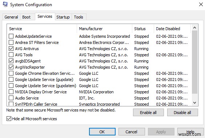Screen dimensions: 205x138
Task: Sort by the Status column header
Action: 143,29
